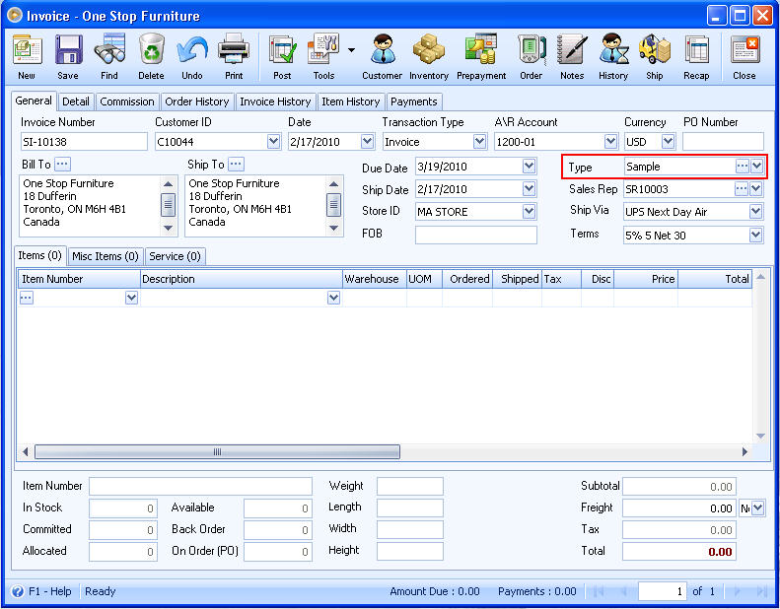Screen dimensions: 780x609
Task: Delete the invoice using the recycle bin icon
Action: point(151,50)
